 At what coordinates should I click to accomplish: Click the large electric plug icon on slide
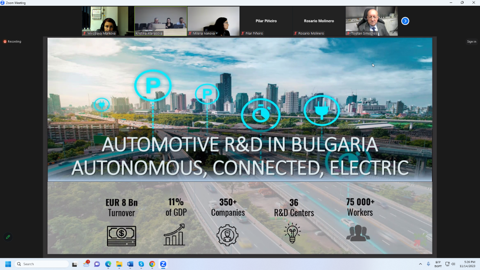coord(322,111)
